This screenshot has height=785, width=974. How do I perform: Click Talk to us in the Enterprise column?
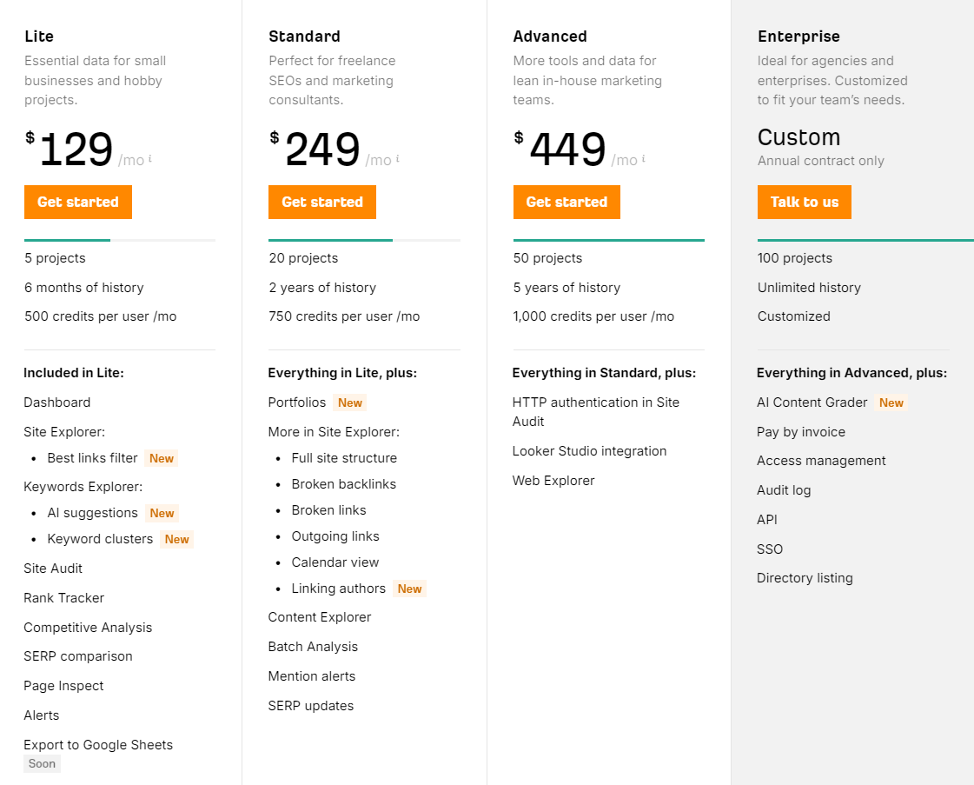[804, 202]
